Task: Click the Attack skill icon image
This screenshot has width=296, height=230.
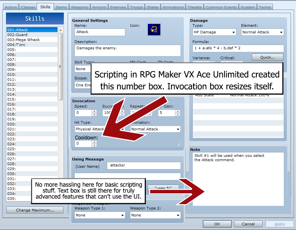Action: point(154,30)
